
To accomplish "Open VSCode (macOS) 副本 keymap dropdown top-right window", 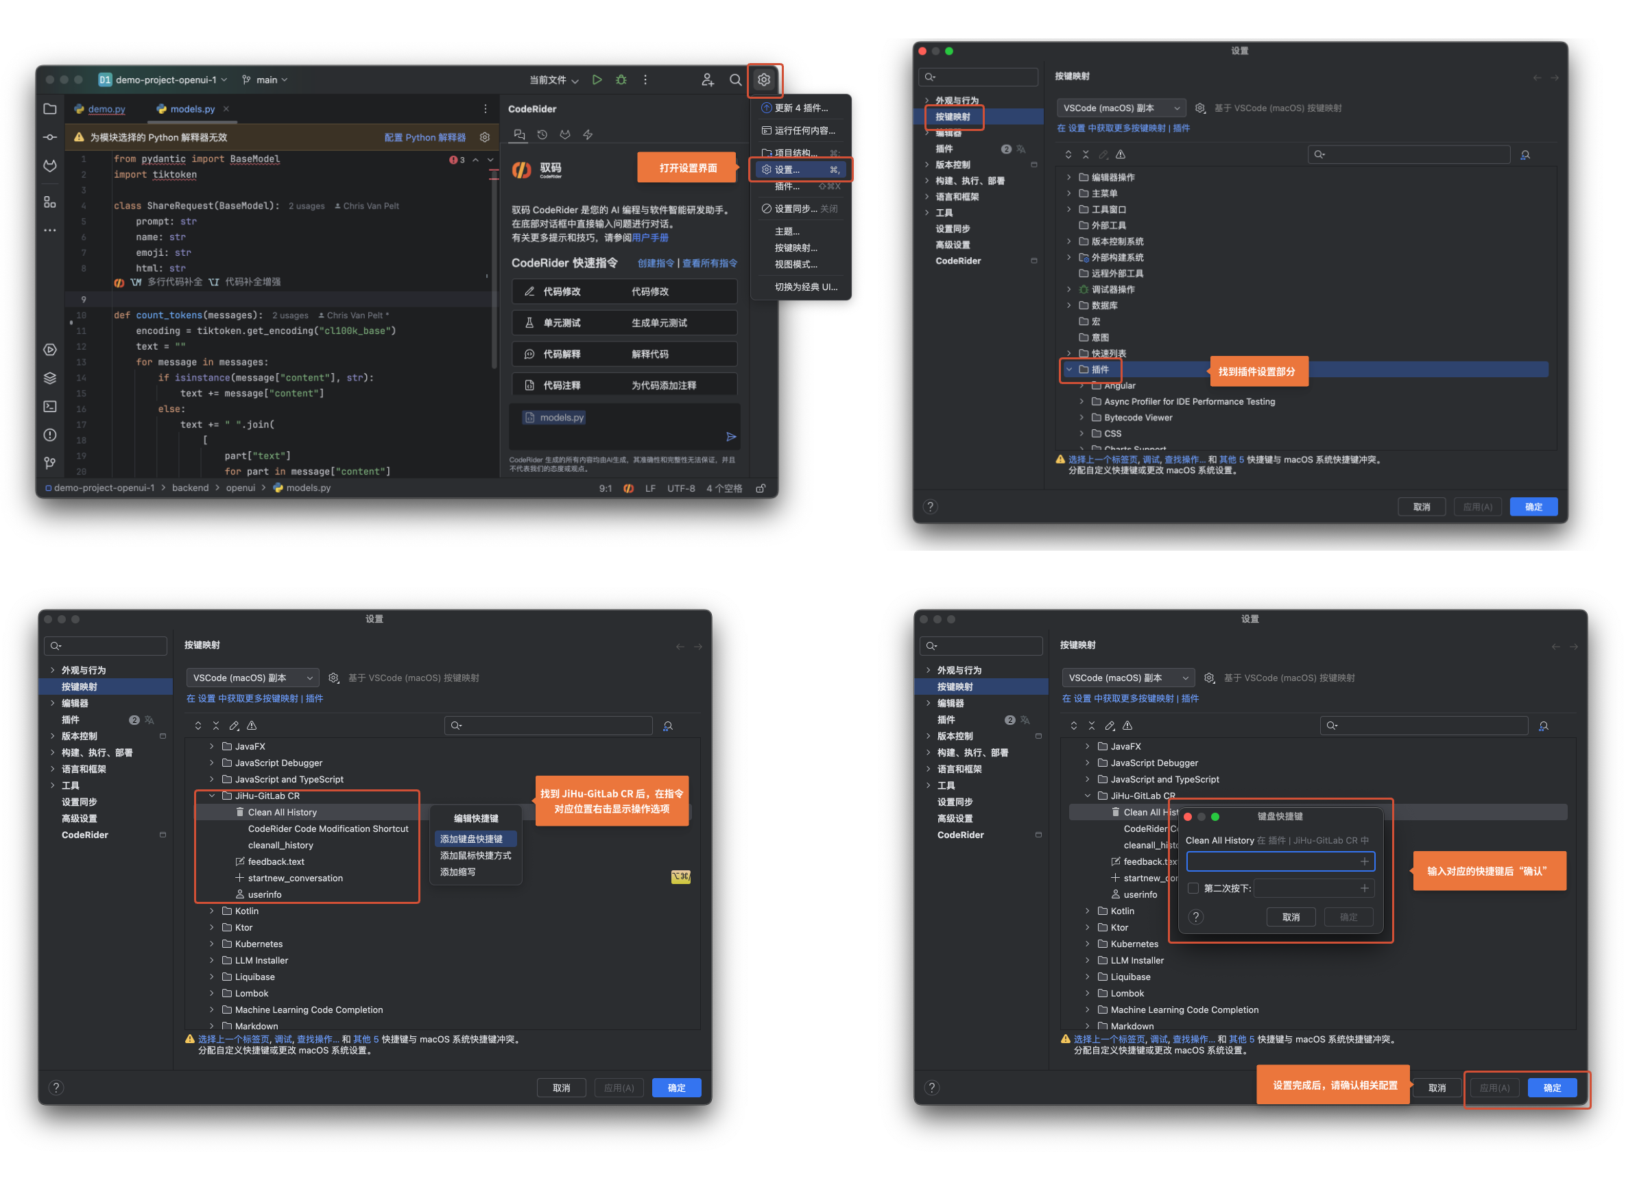I will [1120, 108].
